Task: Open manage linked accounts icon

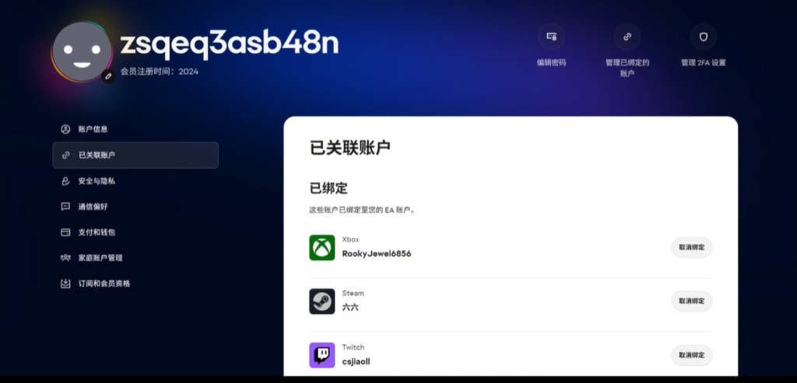Action: [x=627, y=37]
